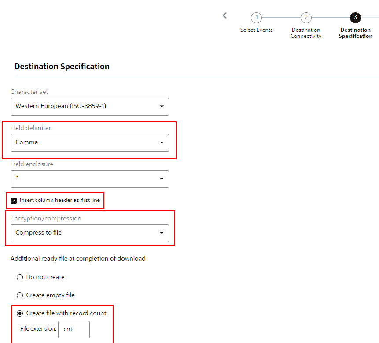Image resolution: width=379 pixels, height=343 pixels.
Task: Select step 3 Destination Specification circle
Action: tap(355, 18)
